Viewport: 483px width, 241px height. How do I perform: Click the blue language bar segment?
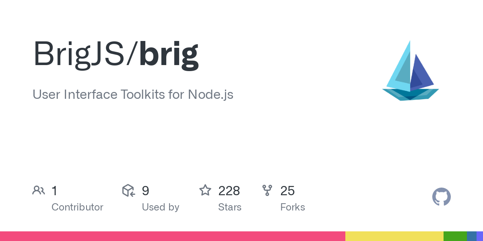tap(471, 236)
